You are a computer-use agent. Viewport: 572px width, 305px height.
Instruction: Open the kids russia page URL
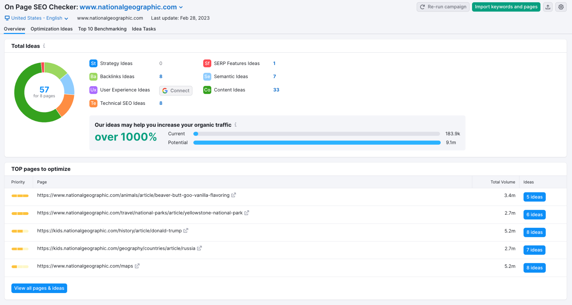pos(116,248)
